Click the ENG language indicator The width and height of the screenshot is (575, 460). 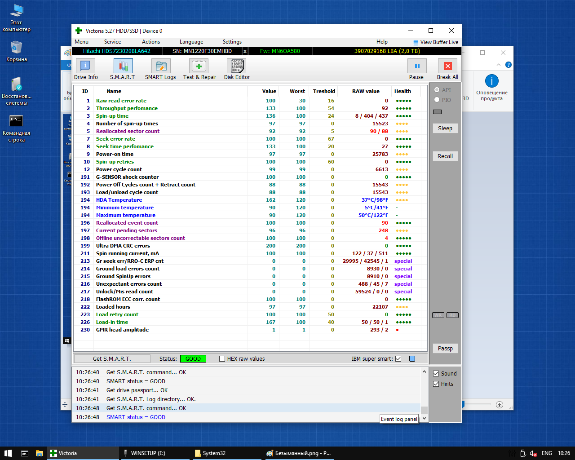pyautogui.click(x=547, y=453)
